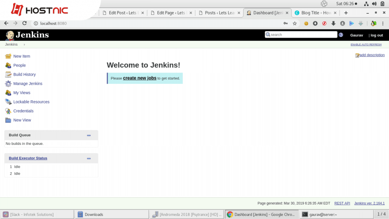
Task: Open the Lockable Resources link
Action: coord(31,102)
